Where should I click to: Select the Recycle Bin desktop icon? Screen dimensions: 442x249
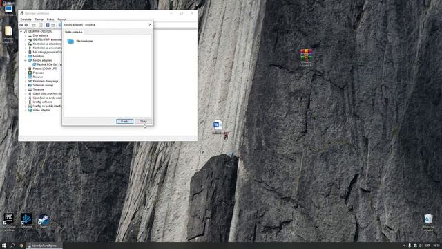[428, 223]
